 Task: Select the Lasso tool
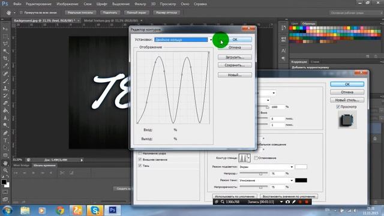(5, 44)
